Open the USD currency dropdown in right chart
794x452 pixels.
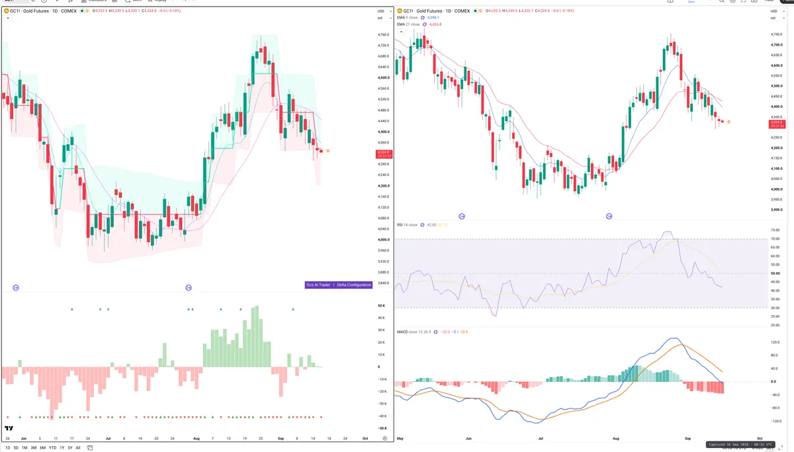777,11
